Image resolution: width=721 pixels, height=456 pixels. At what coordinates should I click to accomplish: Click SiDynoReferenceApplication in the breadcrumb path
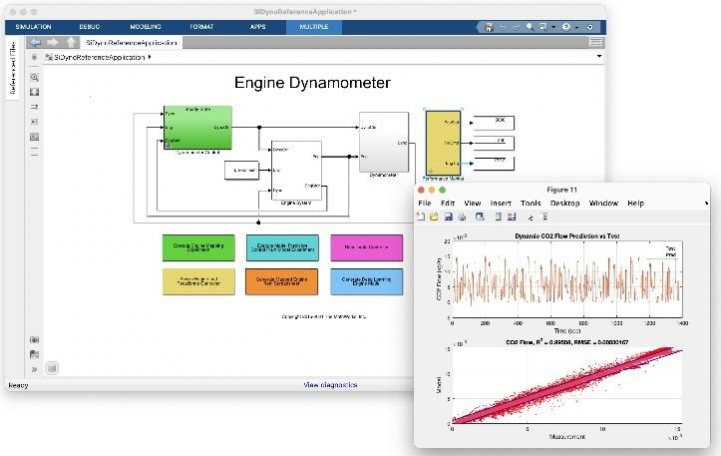coord(100,58)
